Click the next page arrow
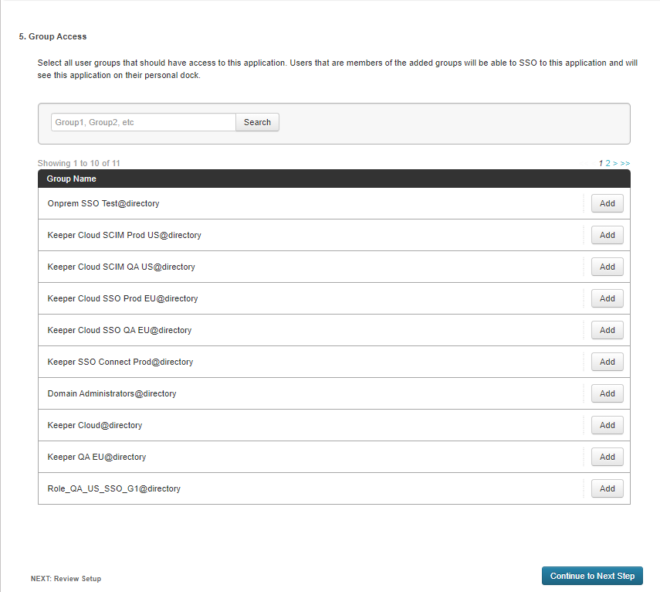660x592 pixels. tap(615, 164)
